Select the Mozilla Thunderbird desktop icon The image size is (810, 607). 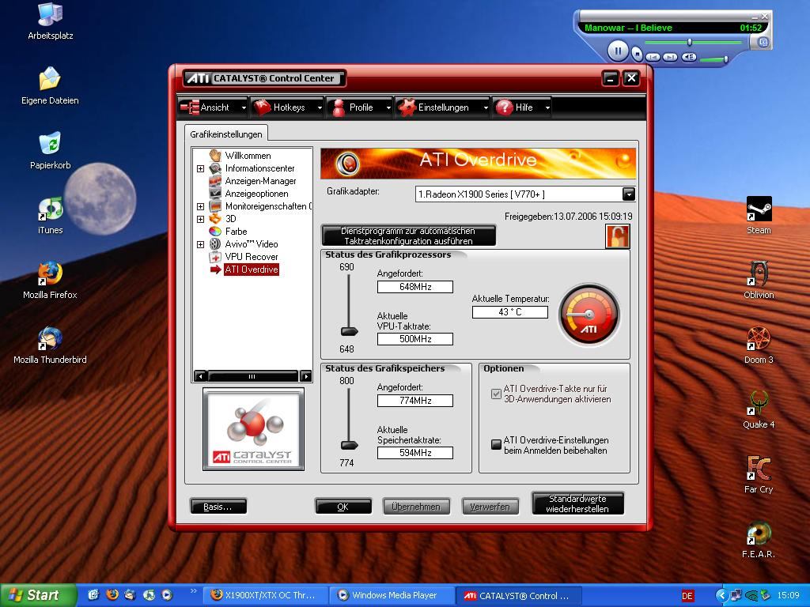(x=50, y=345)
